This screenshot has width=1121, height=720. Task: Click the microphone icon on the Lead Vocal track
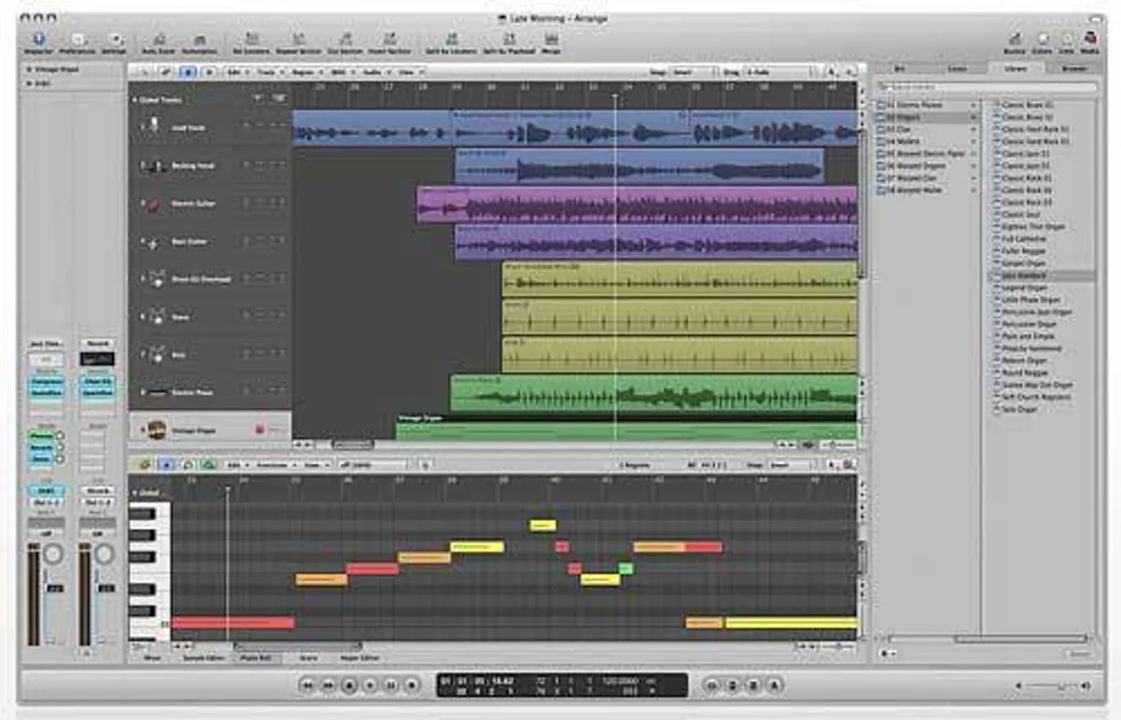tap(155, 126)
